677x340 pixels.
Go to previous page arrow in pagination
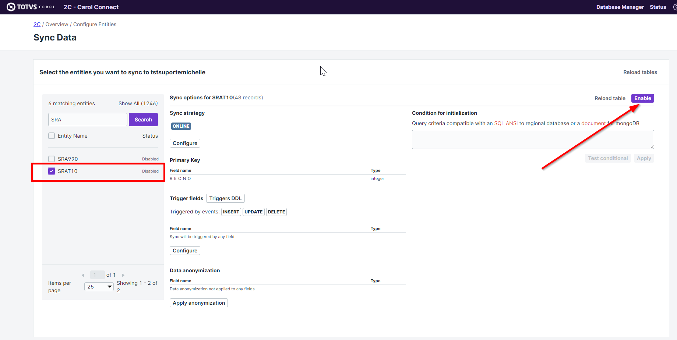[83, 275]
